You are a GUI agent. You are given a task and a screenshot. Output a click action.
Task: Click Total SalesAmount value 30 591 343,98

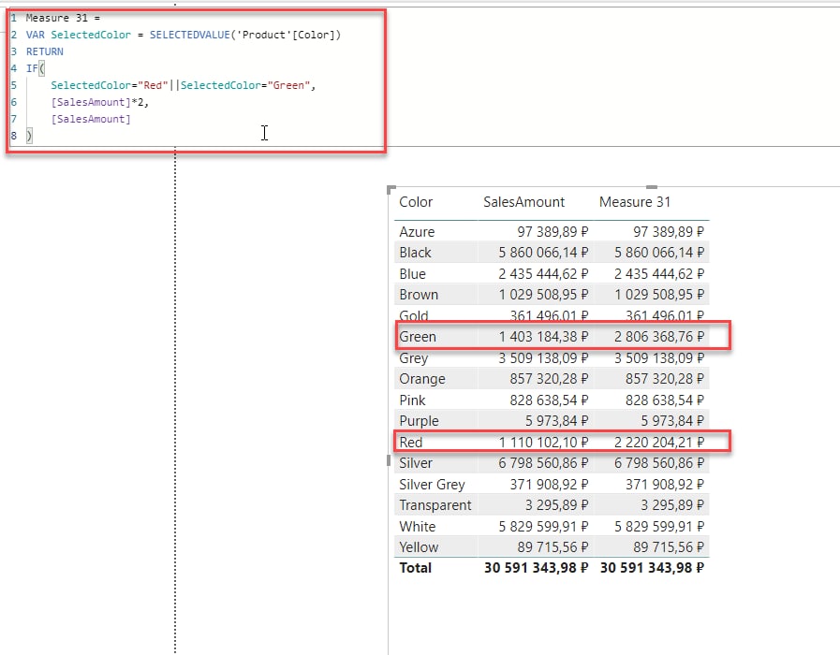pyautogui.click(x=537, y=568)
